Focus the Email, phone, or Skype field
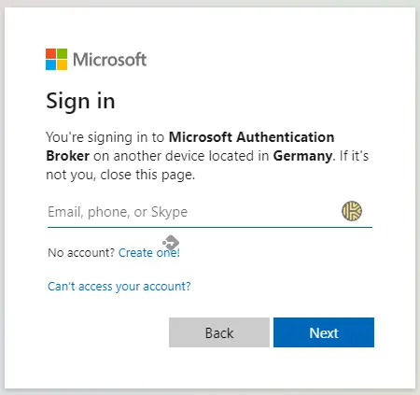 coord(210,212)
